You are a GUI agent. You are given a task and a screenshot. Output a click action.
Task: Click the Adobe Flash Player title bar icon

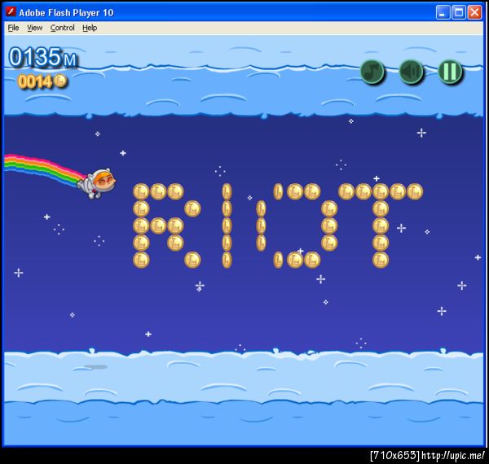(x=11, y=12)
